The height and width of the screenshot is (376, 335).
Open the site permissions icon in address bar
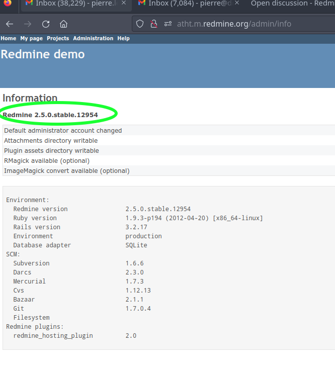pyautogui.click(x=168, y=24)
